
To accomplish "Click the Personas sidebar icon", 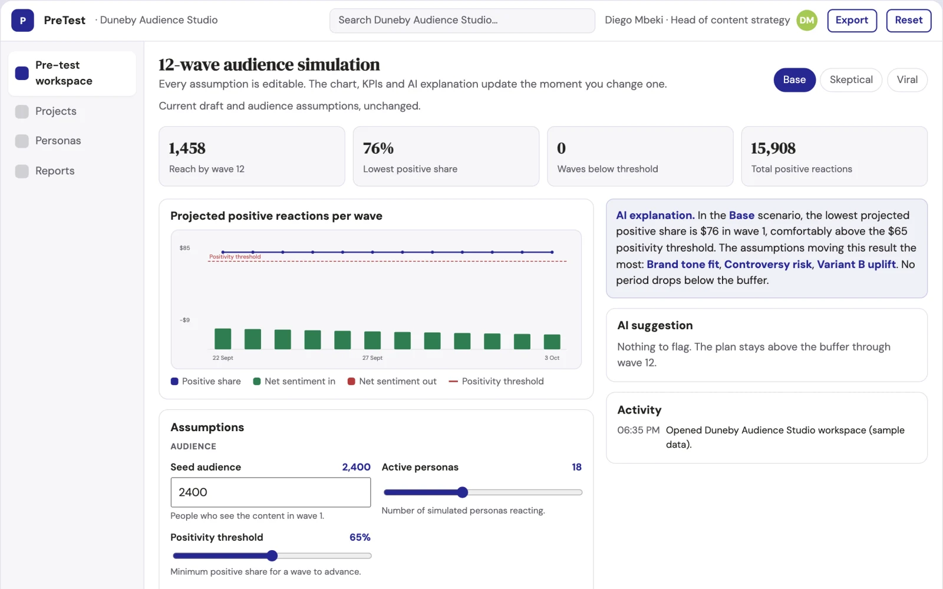I will point(22,141).
